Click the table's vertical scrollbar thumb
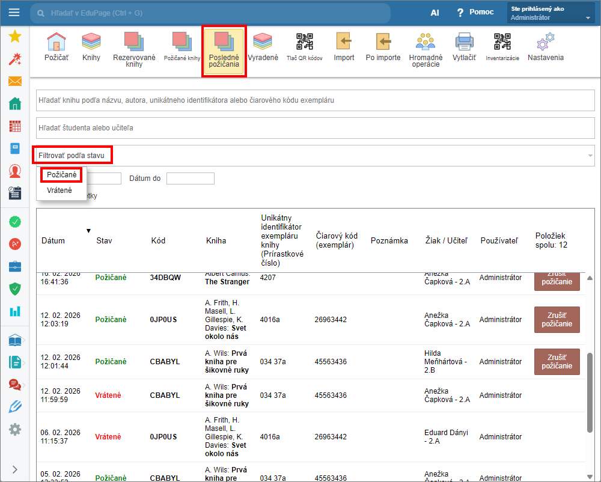The image size is (601, 482). click(590, 392)
